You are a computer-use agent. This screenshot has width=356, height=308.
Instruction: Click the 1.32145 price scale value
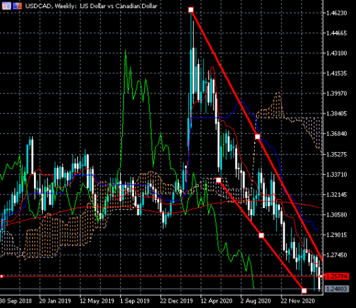click(337, 195)
